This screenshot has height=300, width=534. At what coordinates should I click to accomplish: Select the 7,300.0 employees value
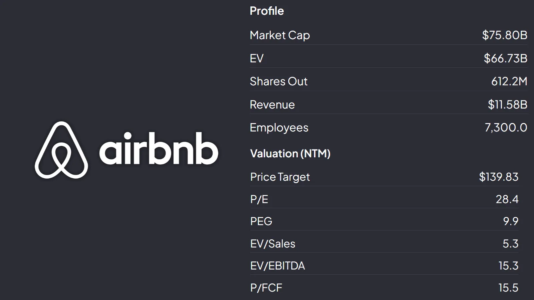[x=506, y=127]
